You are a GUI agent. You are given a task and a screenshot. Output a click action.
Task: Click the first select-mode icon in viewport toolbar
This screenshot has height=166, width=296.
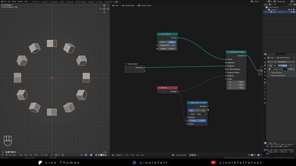(6, 152)
